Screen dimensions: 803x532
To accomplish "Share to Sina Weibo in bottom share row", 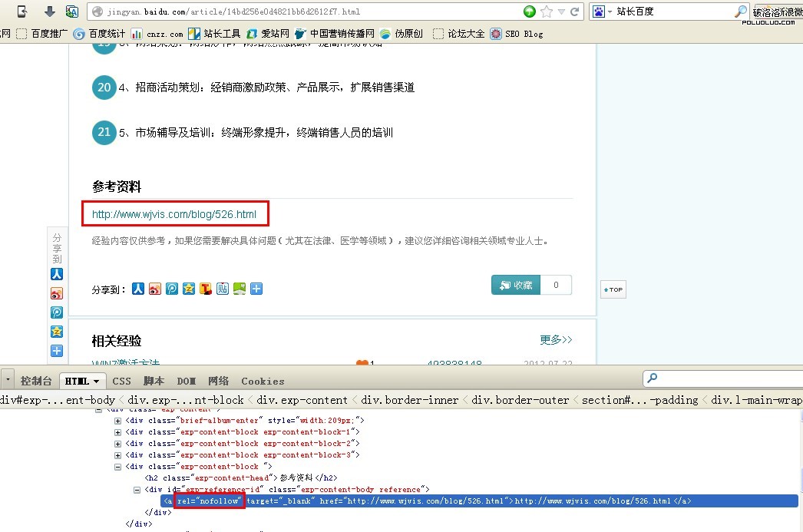I will point(155,289).
